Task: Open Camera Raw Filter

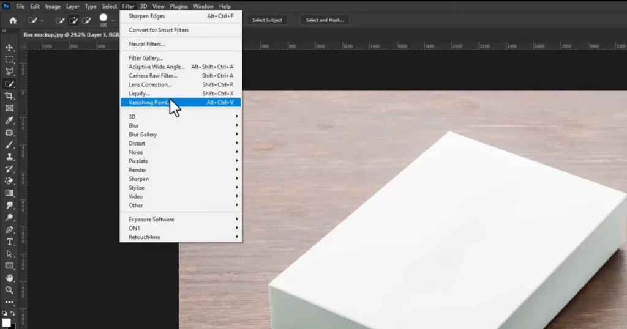Action: click(x=181, y=75)
